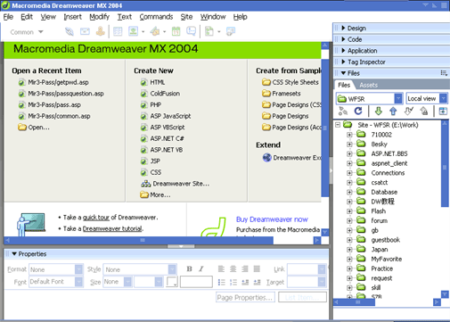The height and width of the screenshot is (322, 450).
Task: Click the Refresh icon in Files panel
Action: (x=358, y=111)
